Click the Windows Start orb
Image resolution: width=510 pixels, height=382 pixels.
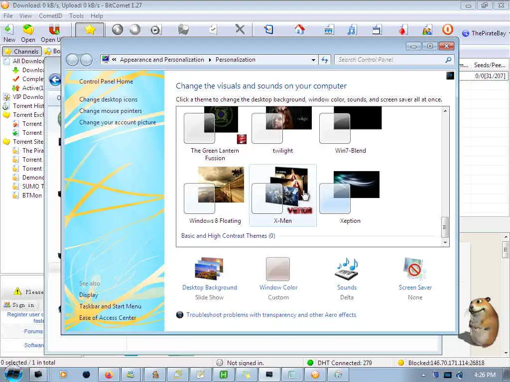pos(13,374)
